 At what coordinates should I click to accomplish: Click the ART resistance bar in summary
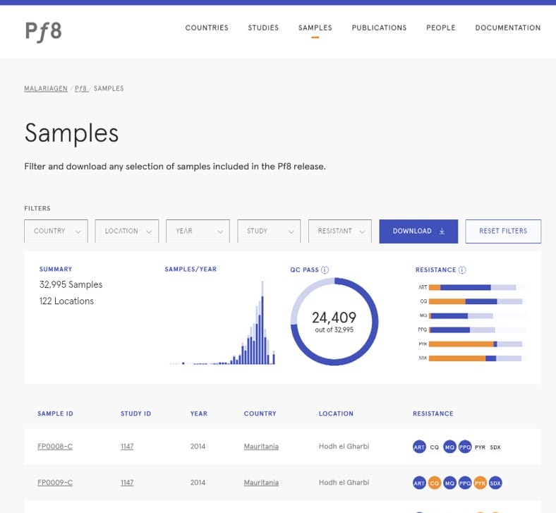point(477,287)
